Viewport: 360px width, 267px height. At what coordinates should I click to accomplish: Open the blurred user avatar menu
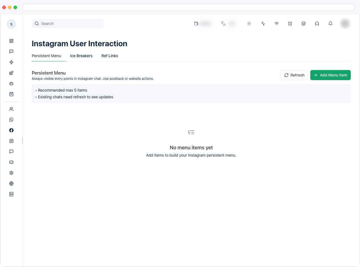[345, 24]
